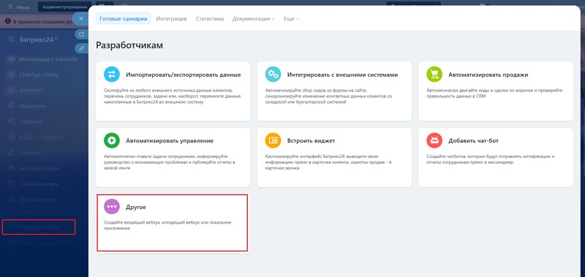Open Автоматизация section in sidebar
Screen dimensions: 585x277
coord(39,169)
